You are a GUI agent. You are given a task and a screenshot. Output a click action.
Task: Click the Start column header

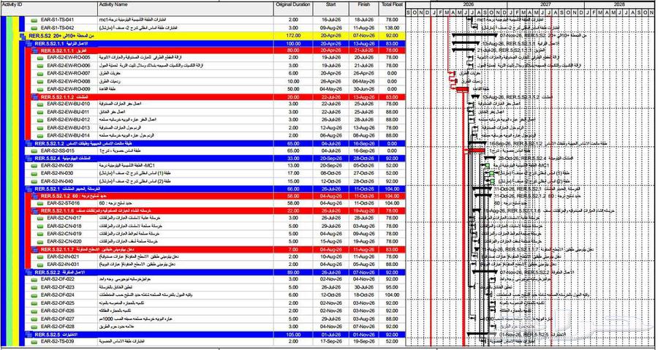[331, 9]
